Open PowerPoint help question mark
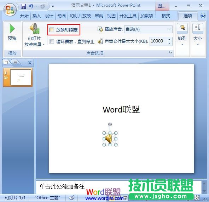 (x=203, y=16)
